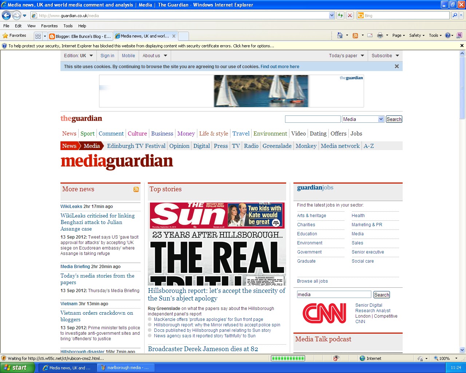Click the status bar warning shield icon
This screenshot has height=373, width=466.
[4, 358]
